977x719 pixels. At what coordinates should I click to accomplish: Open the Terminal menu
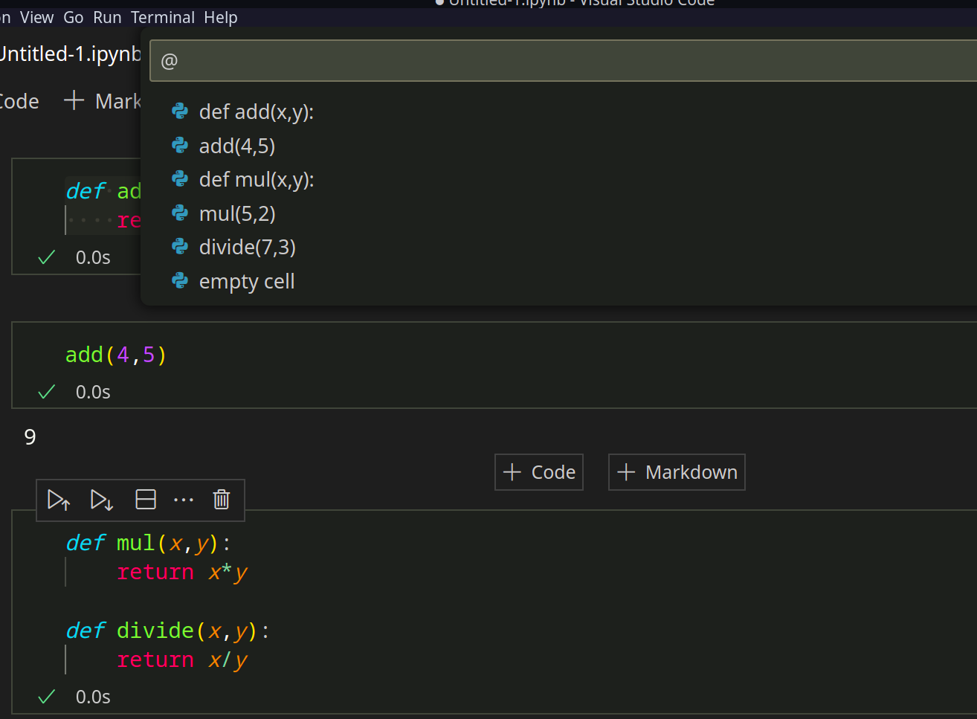tap(162, 17)
